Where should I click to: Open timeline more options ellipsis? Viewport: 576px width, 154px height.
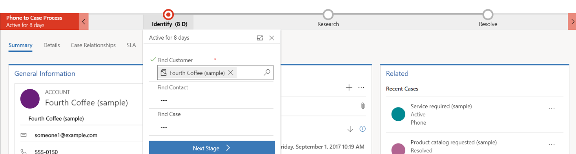point(361,87)
